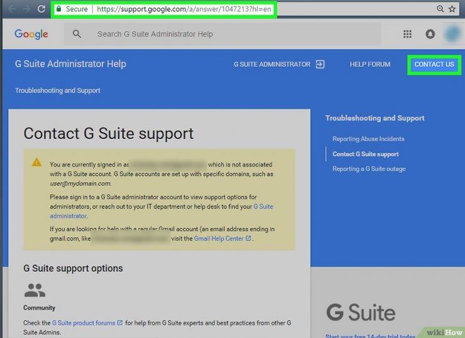Click the browser forward arrow

pyautogui.click(x=26, y=9)
